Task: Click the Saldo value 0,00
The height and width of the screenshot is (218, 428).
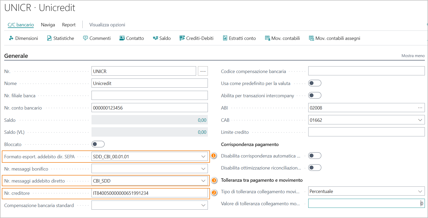Action: pyautogui.click(x=202, y=120)
